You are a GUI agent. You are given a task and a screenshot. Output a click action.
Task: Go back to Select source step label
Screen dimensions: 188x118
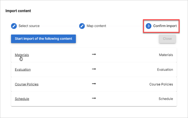(29, 26)
